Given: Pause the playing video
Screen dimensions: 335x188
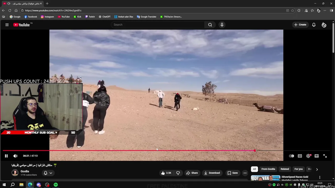Looking at the screenshot, I should point(6,156).
